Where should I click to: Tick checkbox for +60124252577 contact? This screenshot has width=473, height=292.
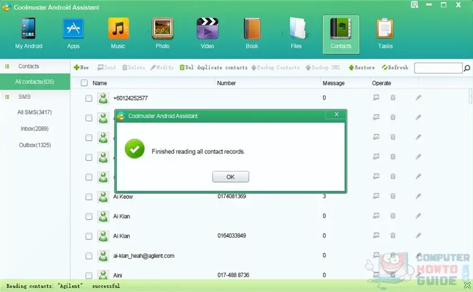pos(89,98)
